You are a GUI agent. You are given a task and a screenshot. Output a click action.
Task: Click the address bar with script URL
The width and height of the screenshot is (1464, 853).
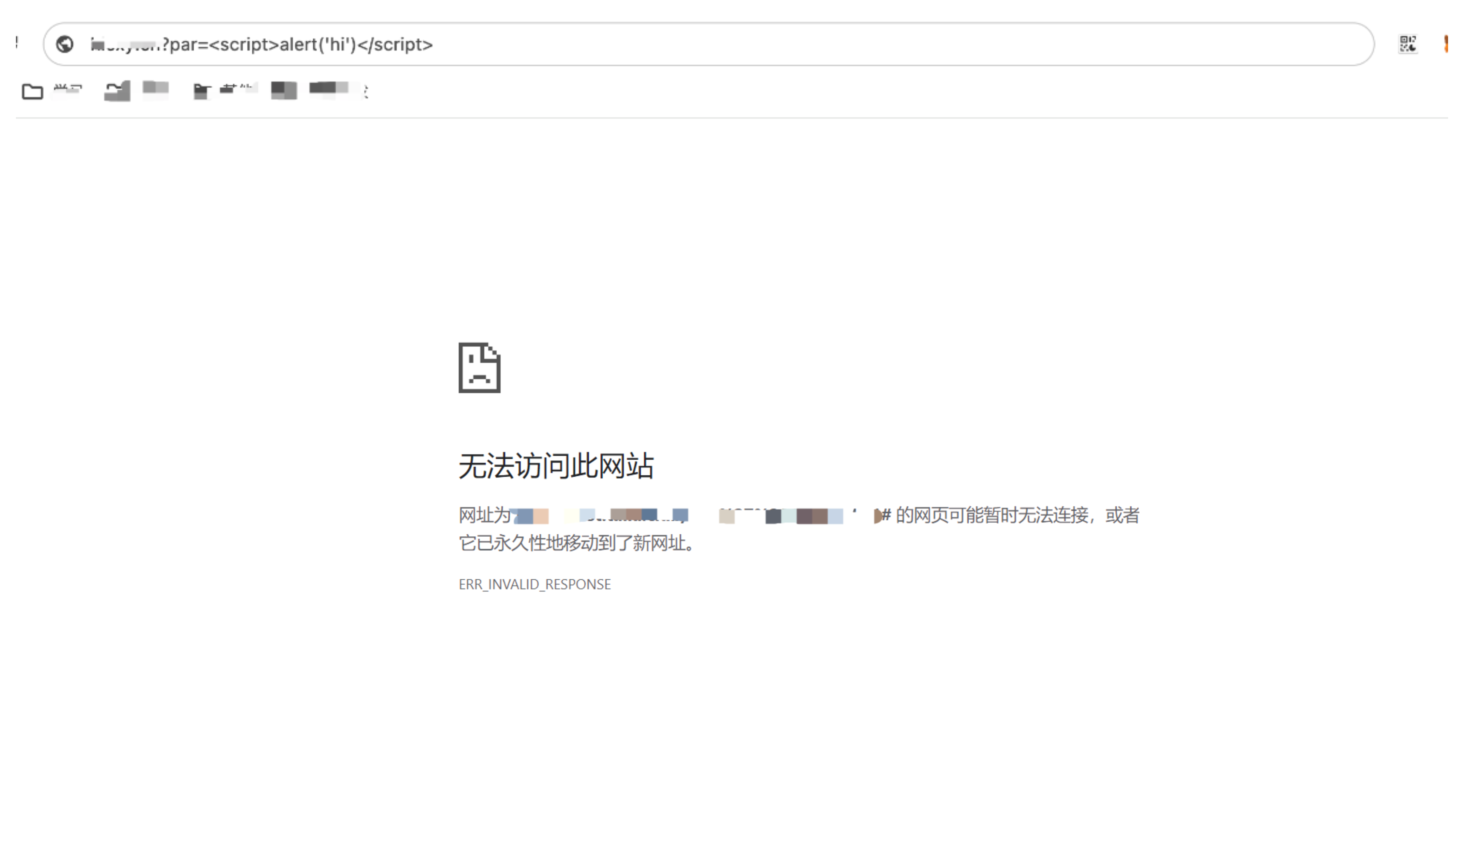pyautogui.click(x=709, y=44)
